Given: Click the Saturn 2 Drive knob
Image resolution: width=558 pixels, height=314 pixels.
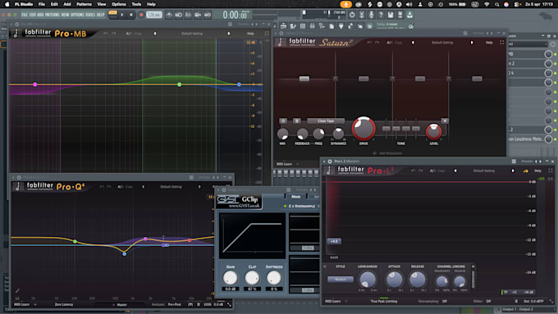Looking at the screenshot, I should (364, 128).
